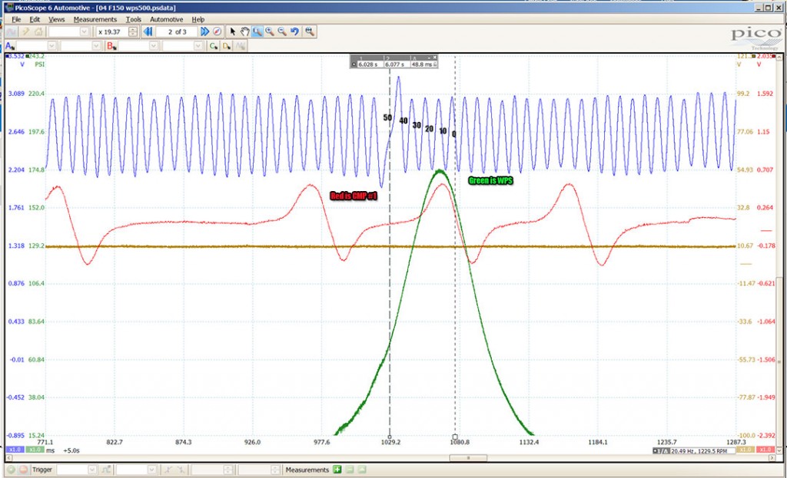
Task: Open Channel B options button
Action: coord(111,46)
